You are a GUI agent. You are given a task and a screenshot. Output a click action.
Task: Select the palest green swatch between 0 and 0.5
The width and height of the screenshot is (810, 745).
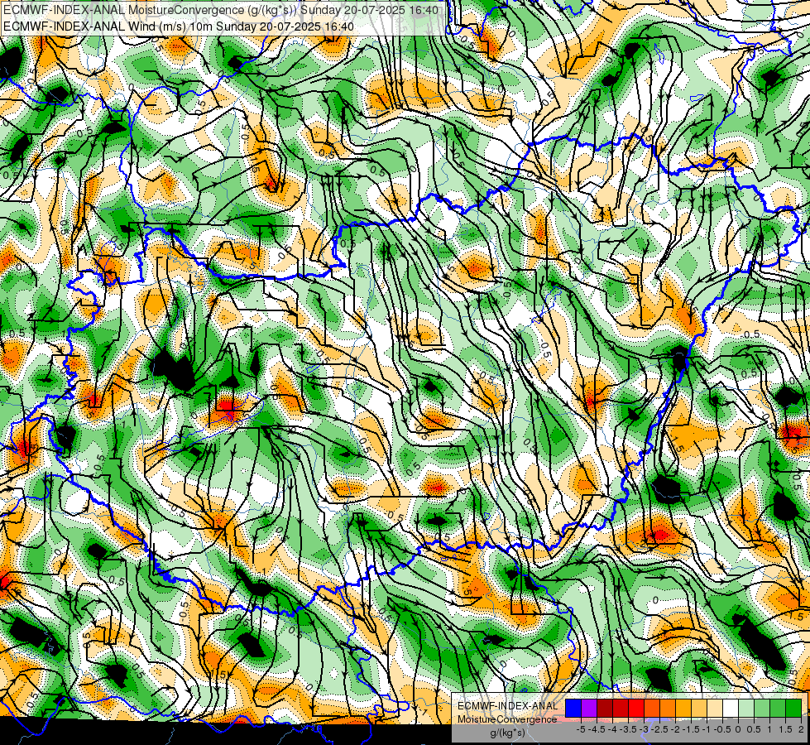(746, 708)
